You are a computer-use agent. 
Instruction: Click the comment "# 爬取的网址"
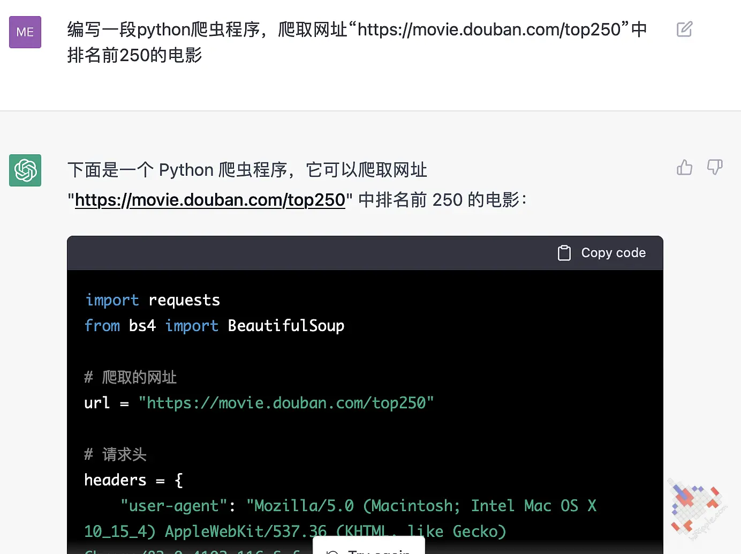pyautogui.click(x=131, y=377)
